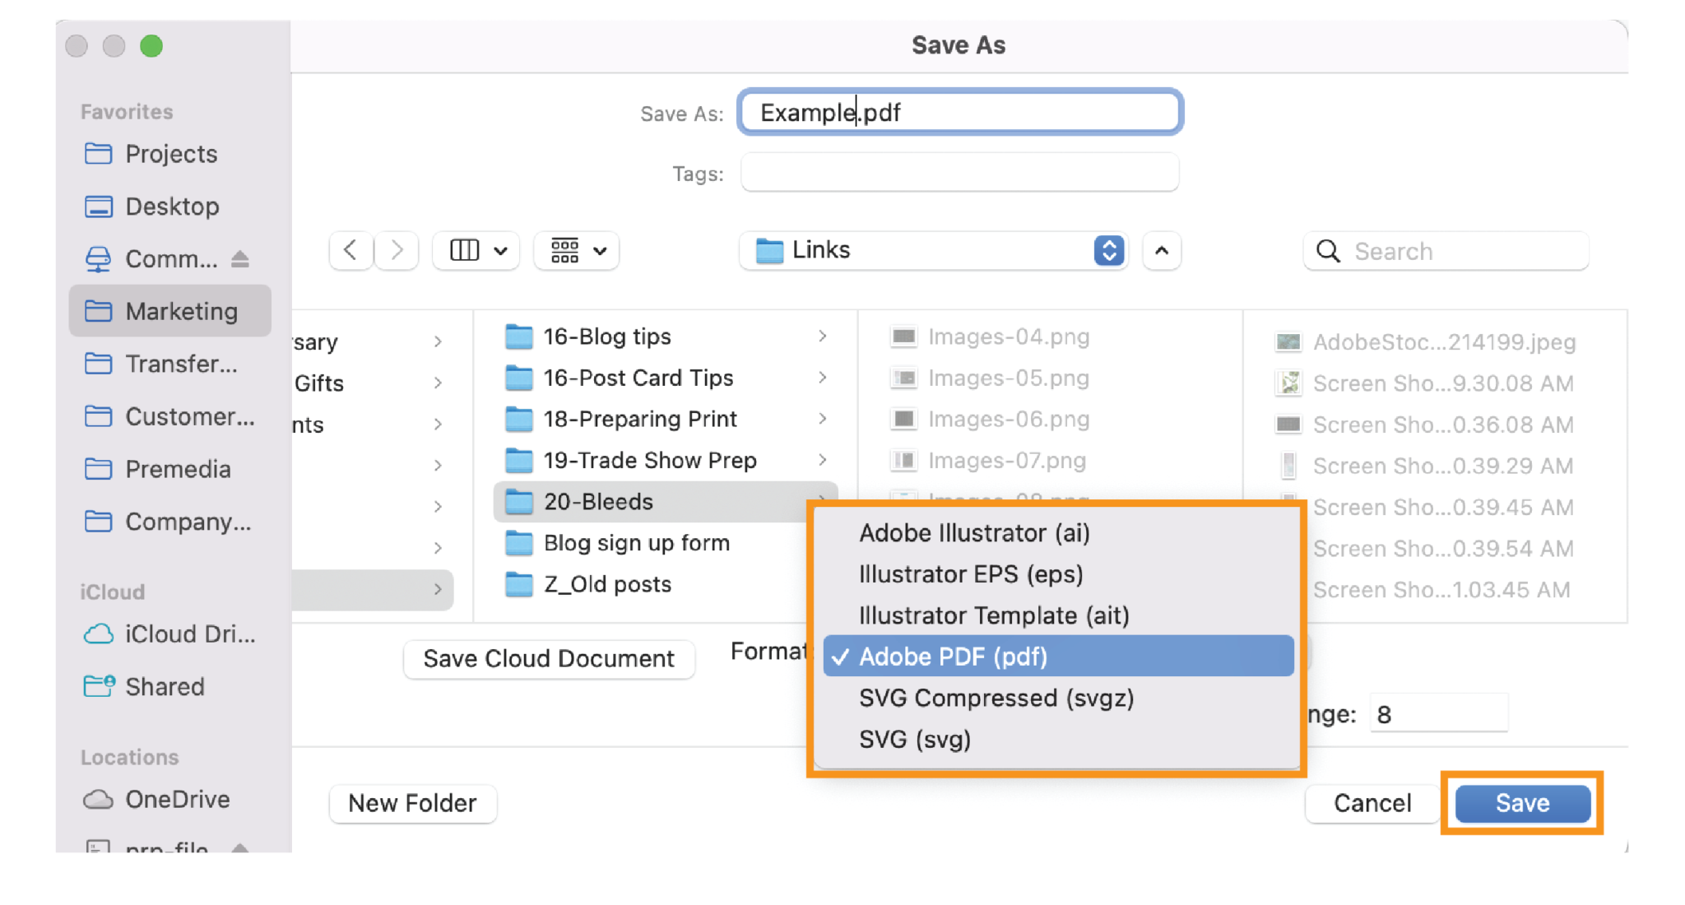Click the Example.pdf filename field
Viewport: 1685px width, 905px height.
(959, 113)
